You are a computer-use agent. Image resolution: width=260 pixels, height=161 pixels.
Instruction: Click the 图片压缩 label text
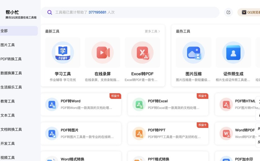coord(193,74)
